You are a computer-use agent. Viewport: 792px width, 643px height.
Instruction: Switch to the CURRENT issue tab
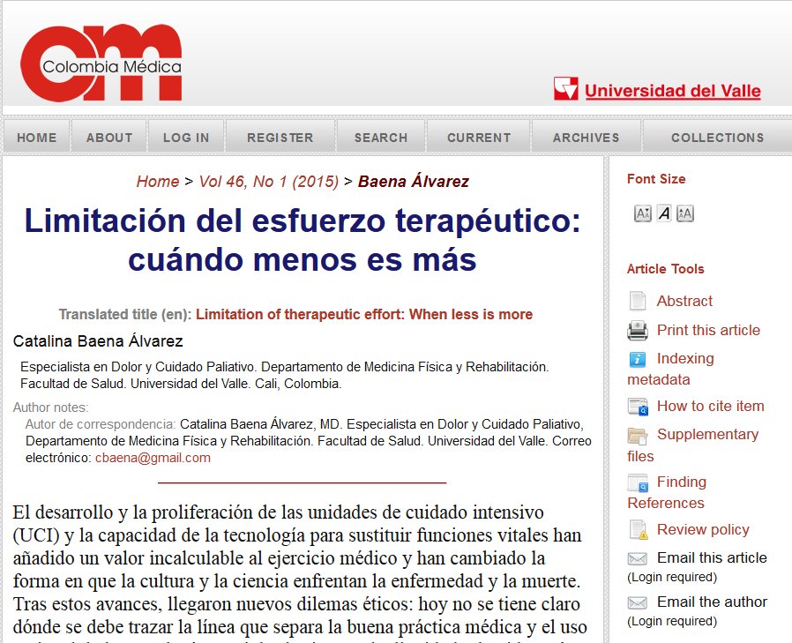tap(479, 137)
